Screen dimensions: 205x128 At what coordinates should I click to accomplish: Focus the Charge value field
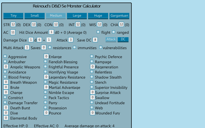6,92
